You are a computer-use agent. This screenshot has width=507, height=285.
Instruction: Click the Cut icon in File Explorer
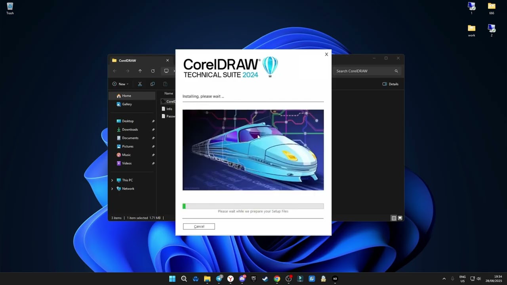pos(140,84)
